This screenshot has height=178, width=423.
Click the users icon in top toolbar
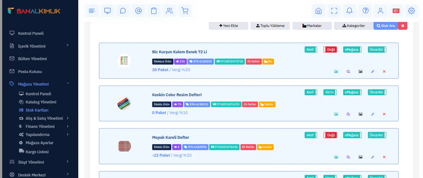click(169, 11)
